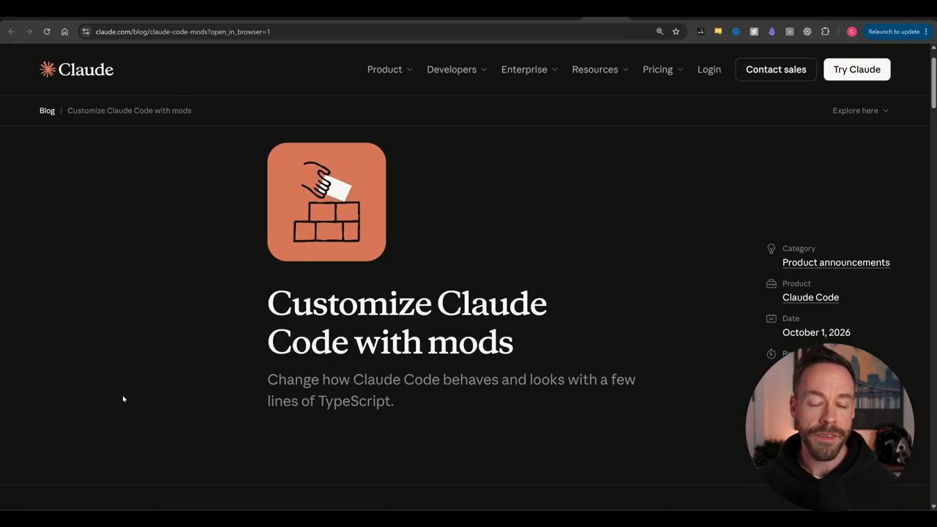Reload the current page

[x=47, y=31]
